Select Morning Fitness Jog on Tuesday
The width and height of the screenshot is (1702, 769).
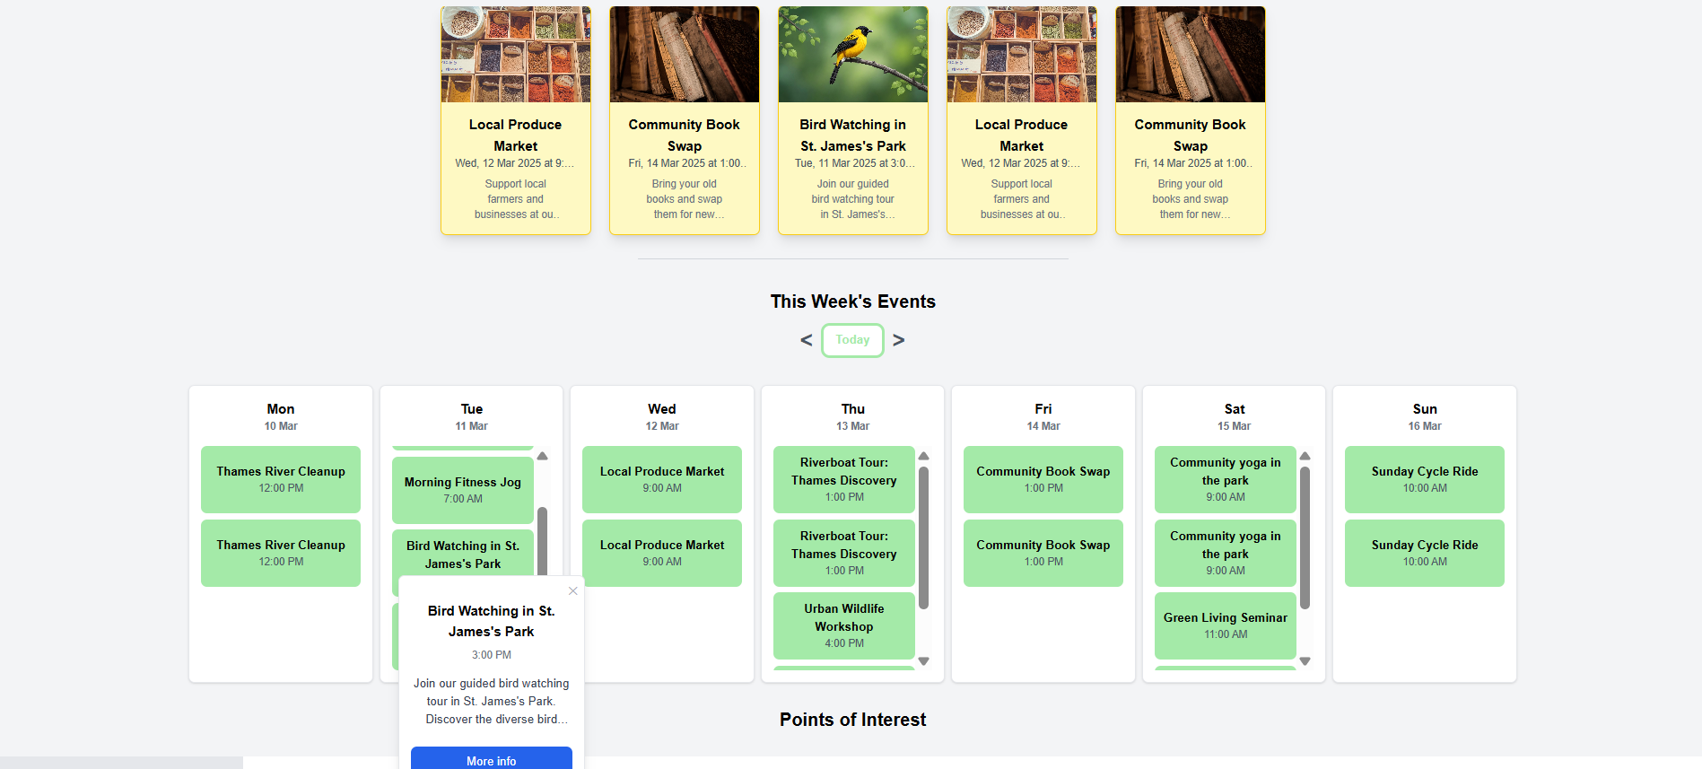point(462,489)
